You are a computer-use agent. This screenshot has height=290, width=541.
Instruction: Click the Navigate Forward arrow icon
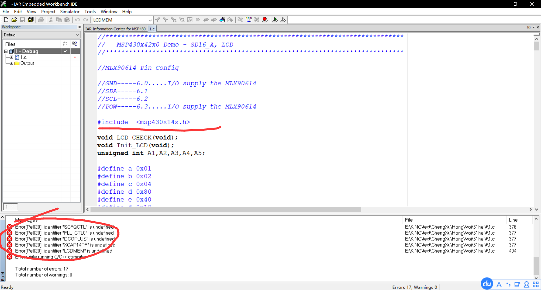214,20
